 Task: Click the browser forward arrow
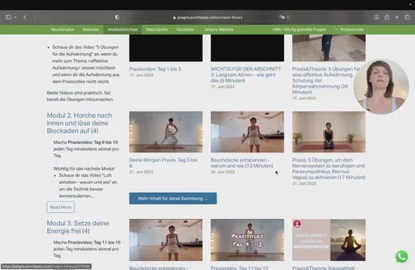pyautogui.click(x=34, y=17)
